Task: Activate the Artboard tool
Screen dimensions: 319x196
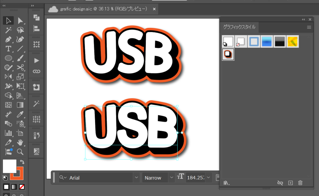Action: pyautogui.click(x=20, y=133)
